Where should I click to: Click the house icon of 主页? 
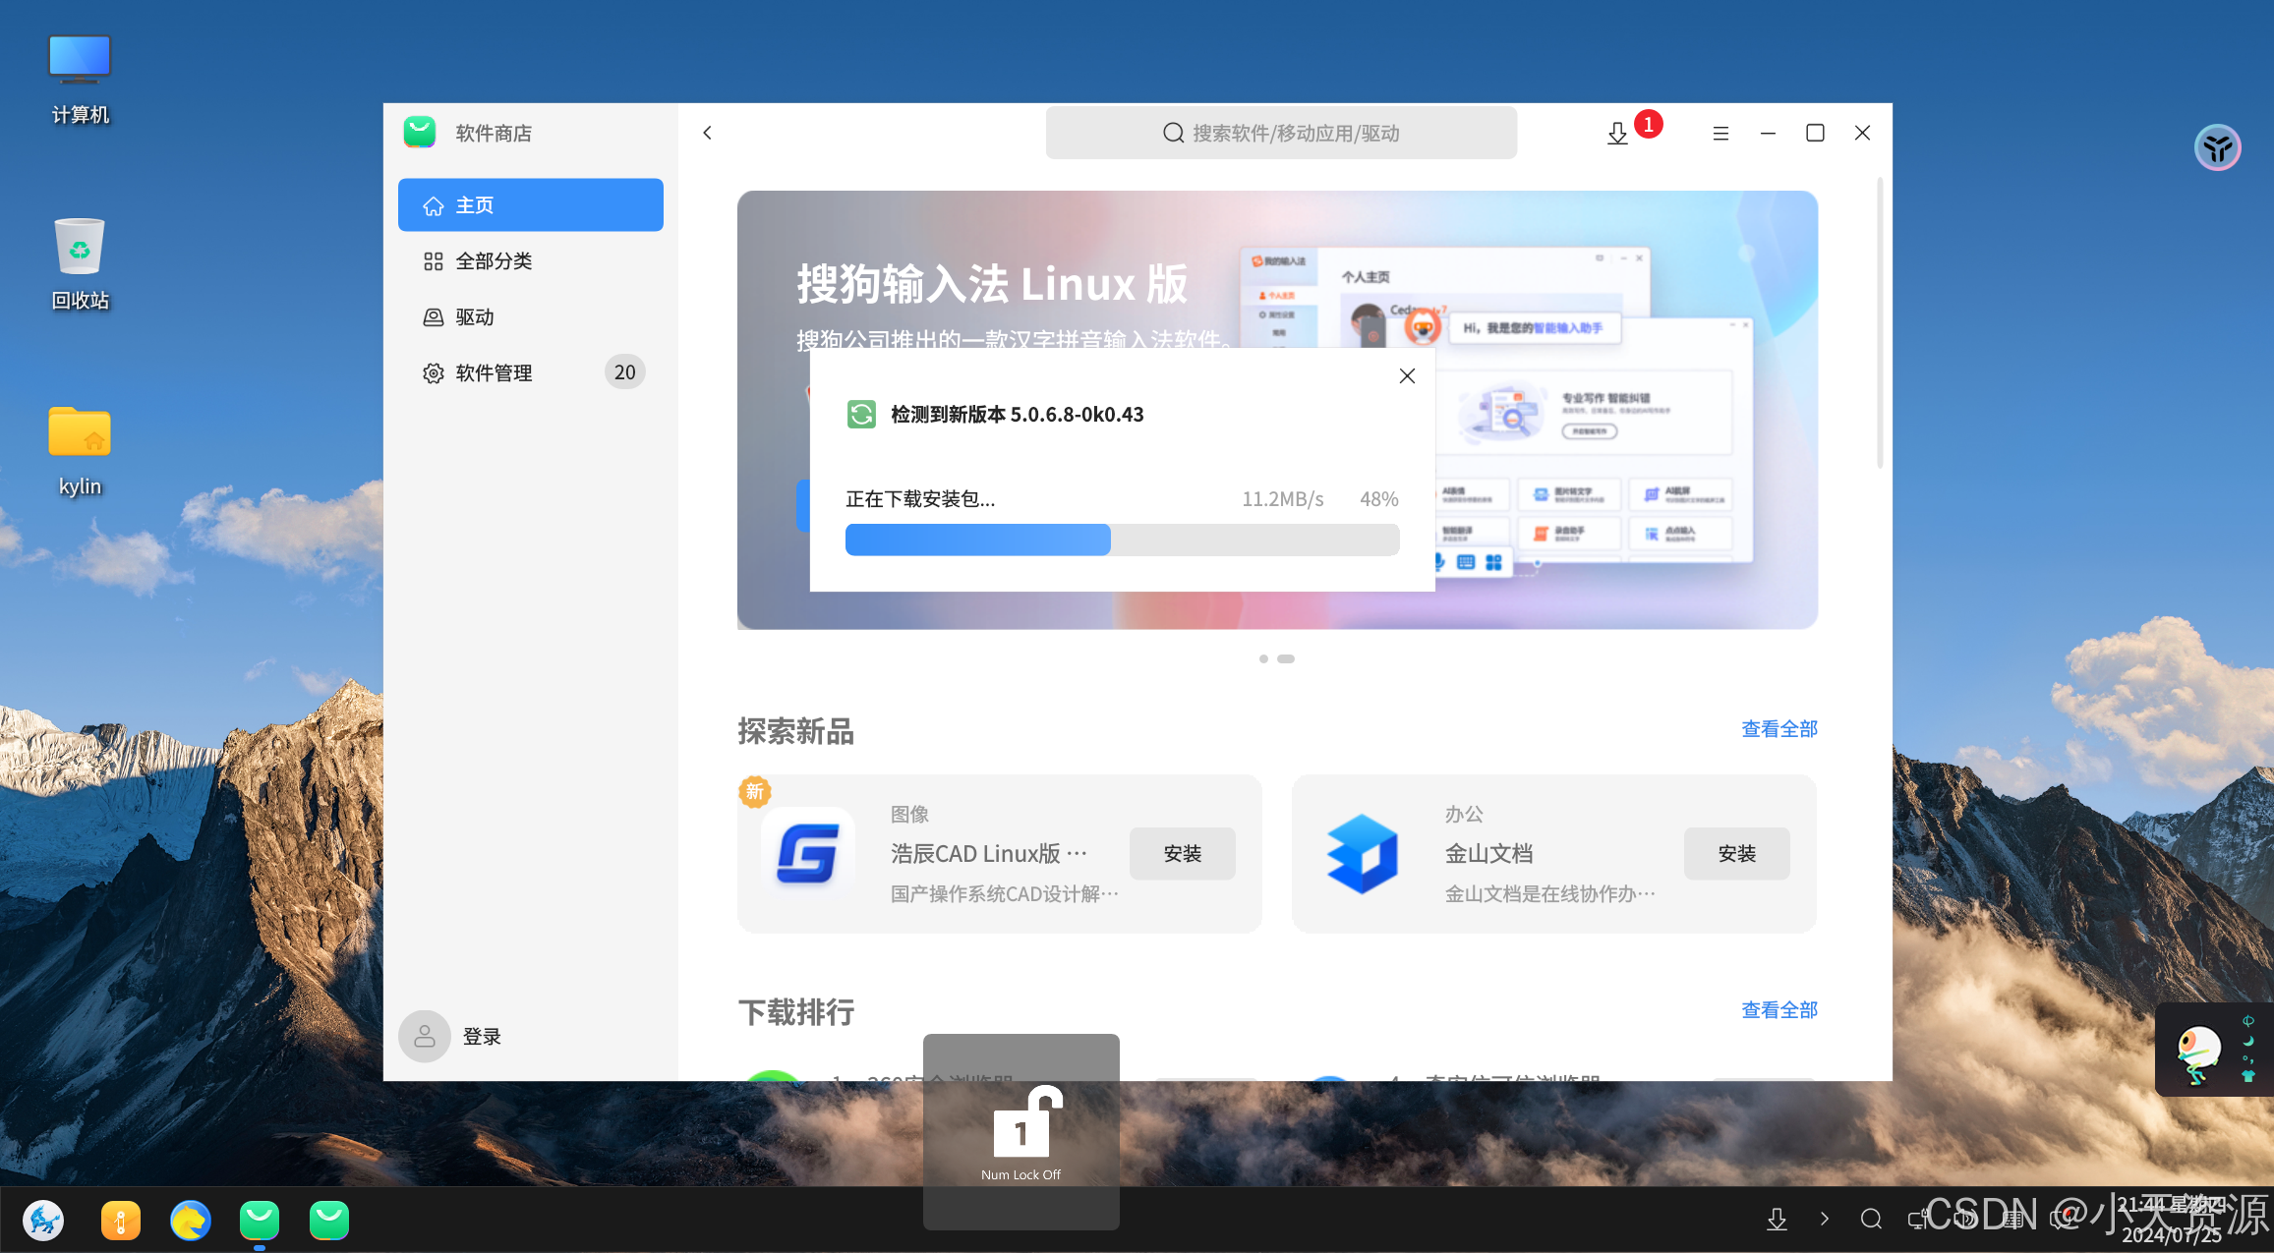(433, 205)
